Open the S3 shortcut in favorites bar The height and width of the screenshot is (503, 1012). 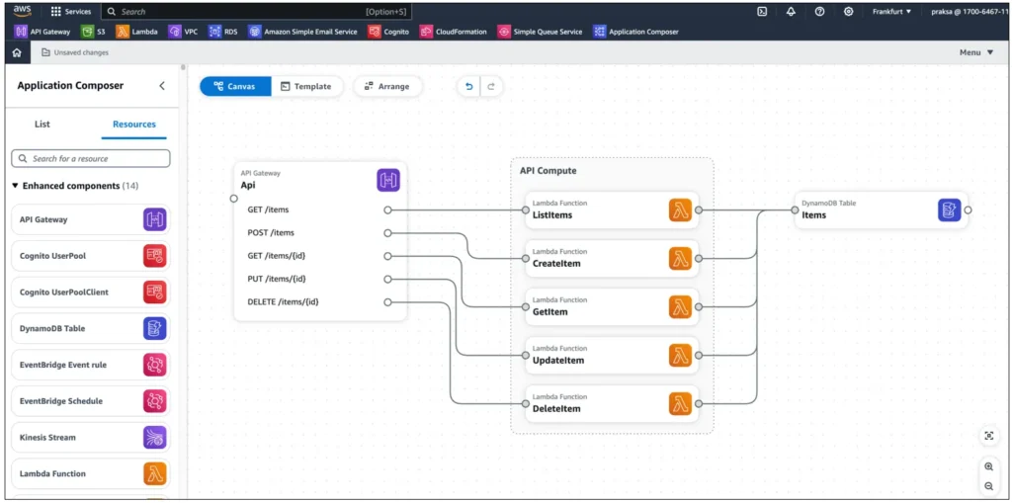(93, 31)
